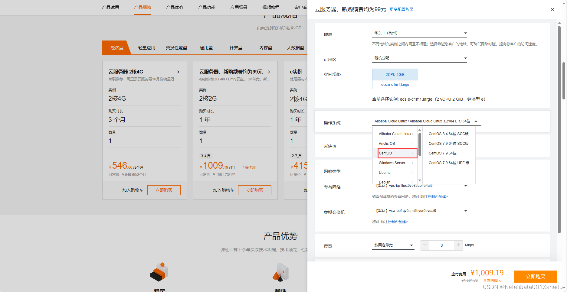
Task: Select the 经济型 category tab
Action: pos(117,48)
